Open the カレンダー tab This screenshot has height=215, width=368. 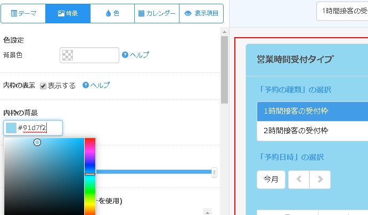(x=157, y=13)
